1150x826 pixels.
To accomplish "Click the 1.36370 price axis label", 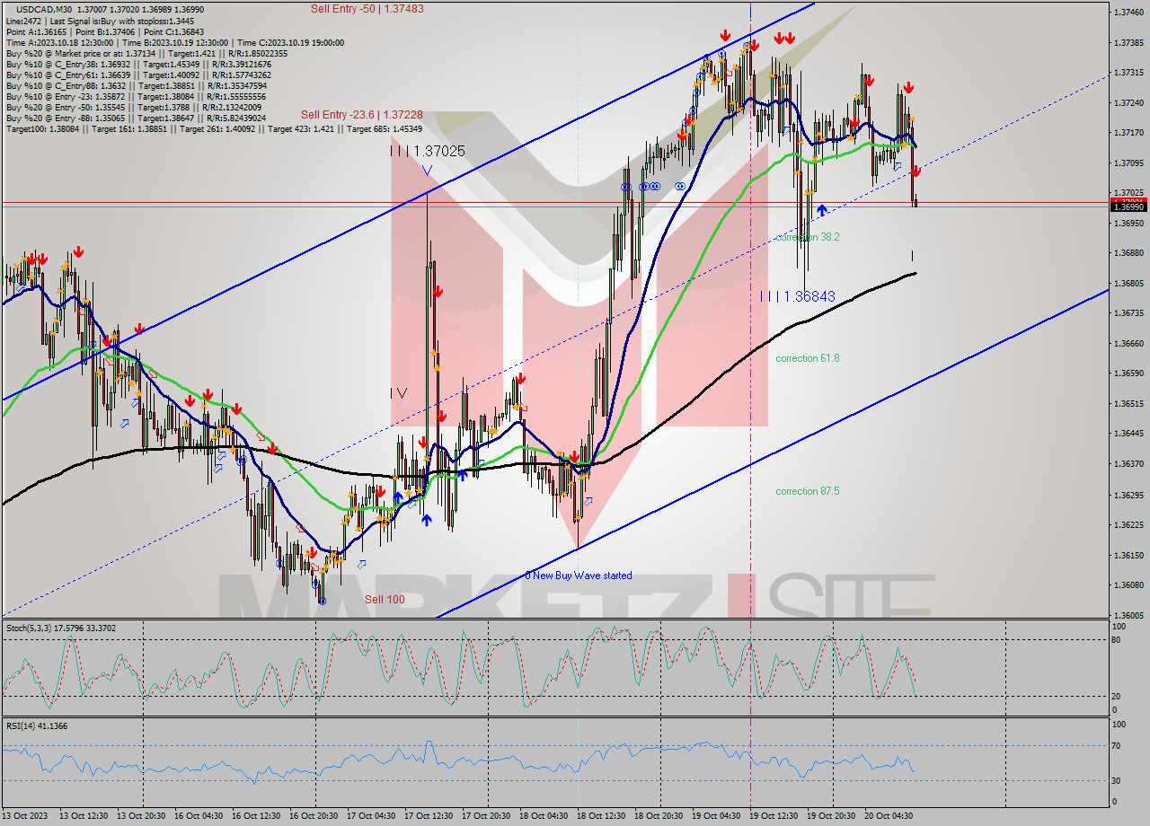I will [x=1128, y=464].
